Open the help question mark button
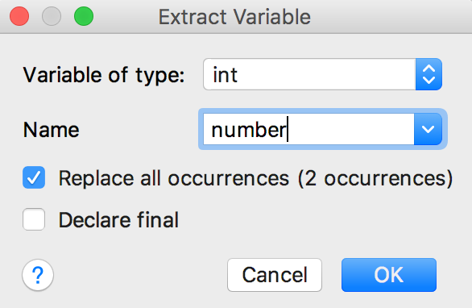 (38, 275)
